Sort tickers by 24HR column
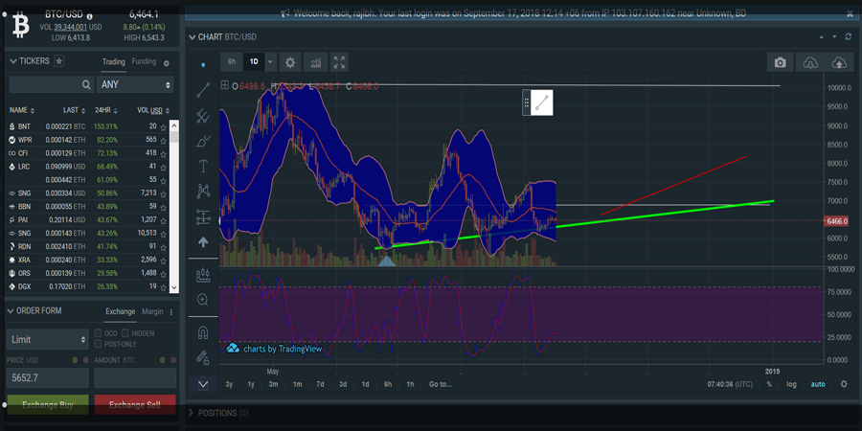The height and width of the screenshot is (431, 862). [105, 110]
